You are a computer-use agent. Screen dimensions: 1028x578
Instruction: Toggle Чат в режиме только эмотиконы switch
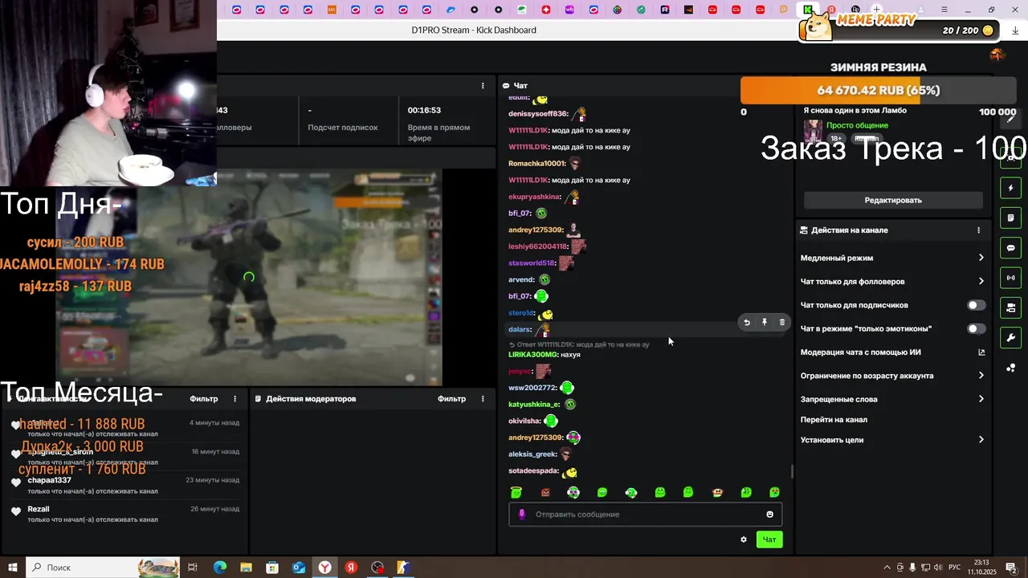point(976,328)
